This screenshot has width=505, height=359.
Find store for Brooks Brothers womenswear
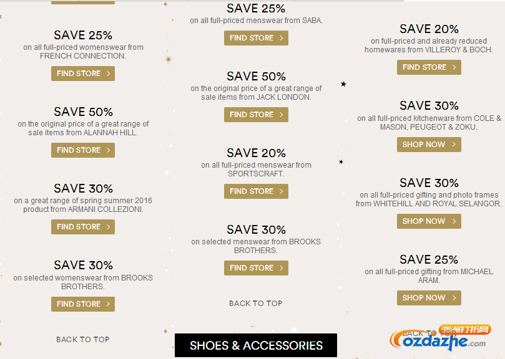coord(83,304)
